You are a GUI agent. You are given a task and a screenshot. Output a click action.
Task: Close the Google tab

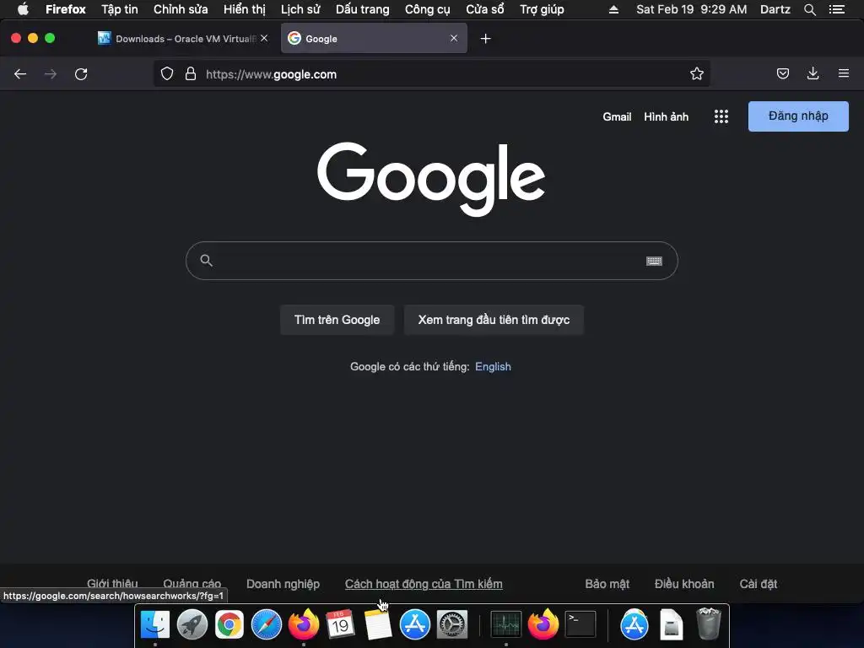coord(453,38)
